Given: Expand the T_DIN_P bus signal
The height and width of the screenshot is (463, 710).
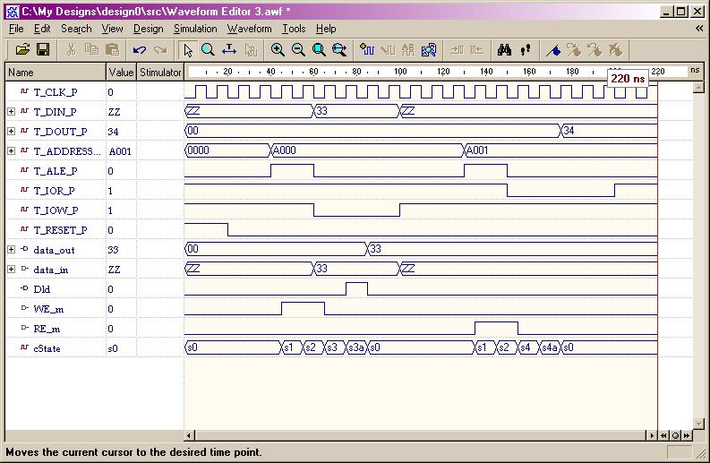Looking at the screenshot, I should click(11, 112).
